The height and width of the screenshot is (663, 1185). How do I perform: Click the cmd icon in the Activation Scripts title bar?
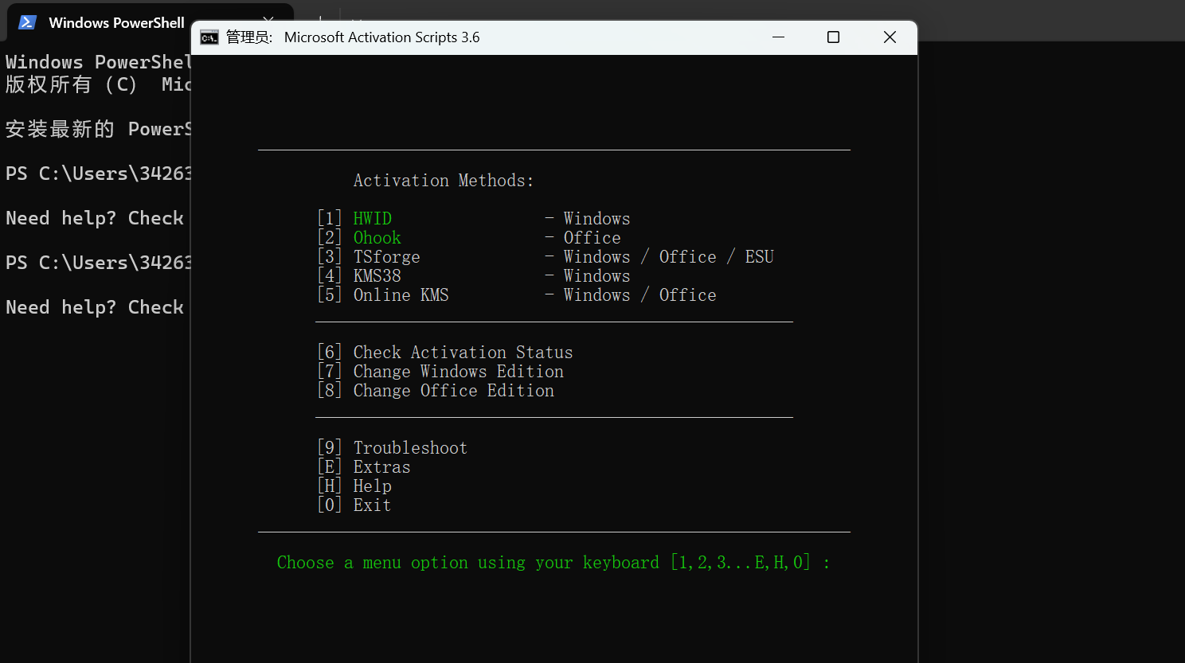209,37
